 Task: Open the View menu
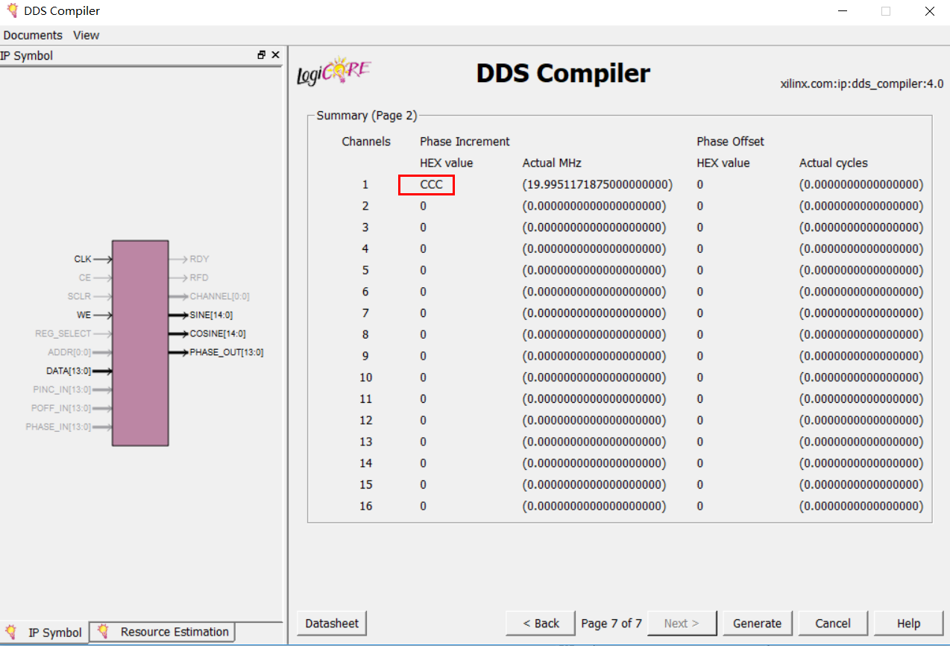coord(86,35)
